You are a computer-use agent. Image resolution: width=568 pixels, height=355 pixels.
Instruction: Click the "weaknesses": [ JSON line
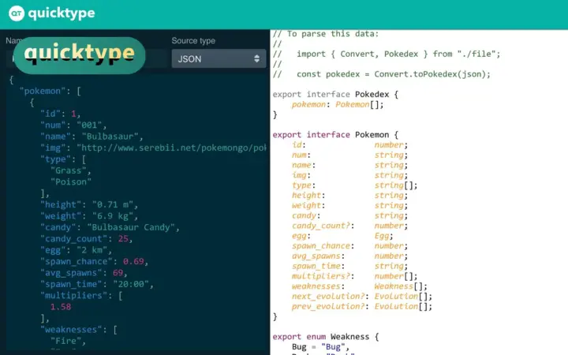point(79,330)
